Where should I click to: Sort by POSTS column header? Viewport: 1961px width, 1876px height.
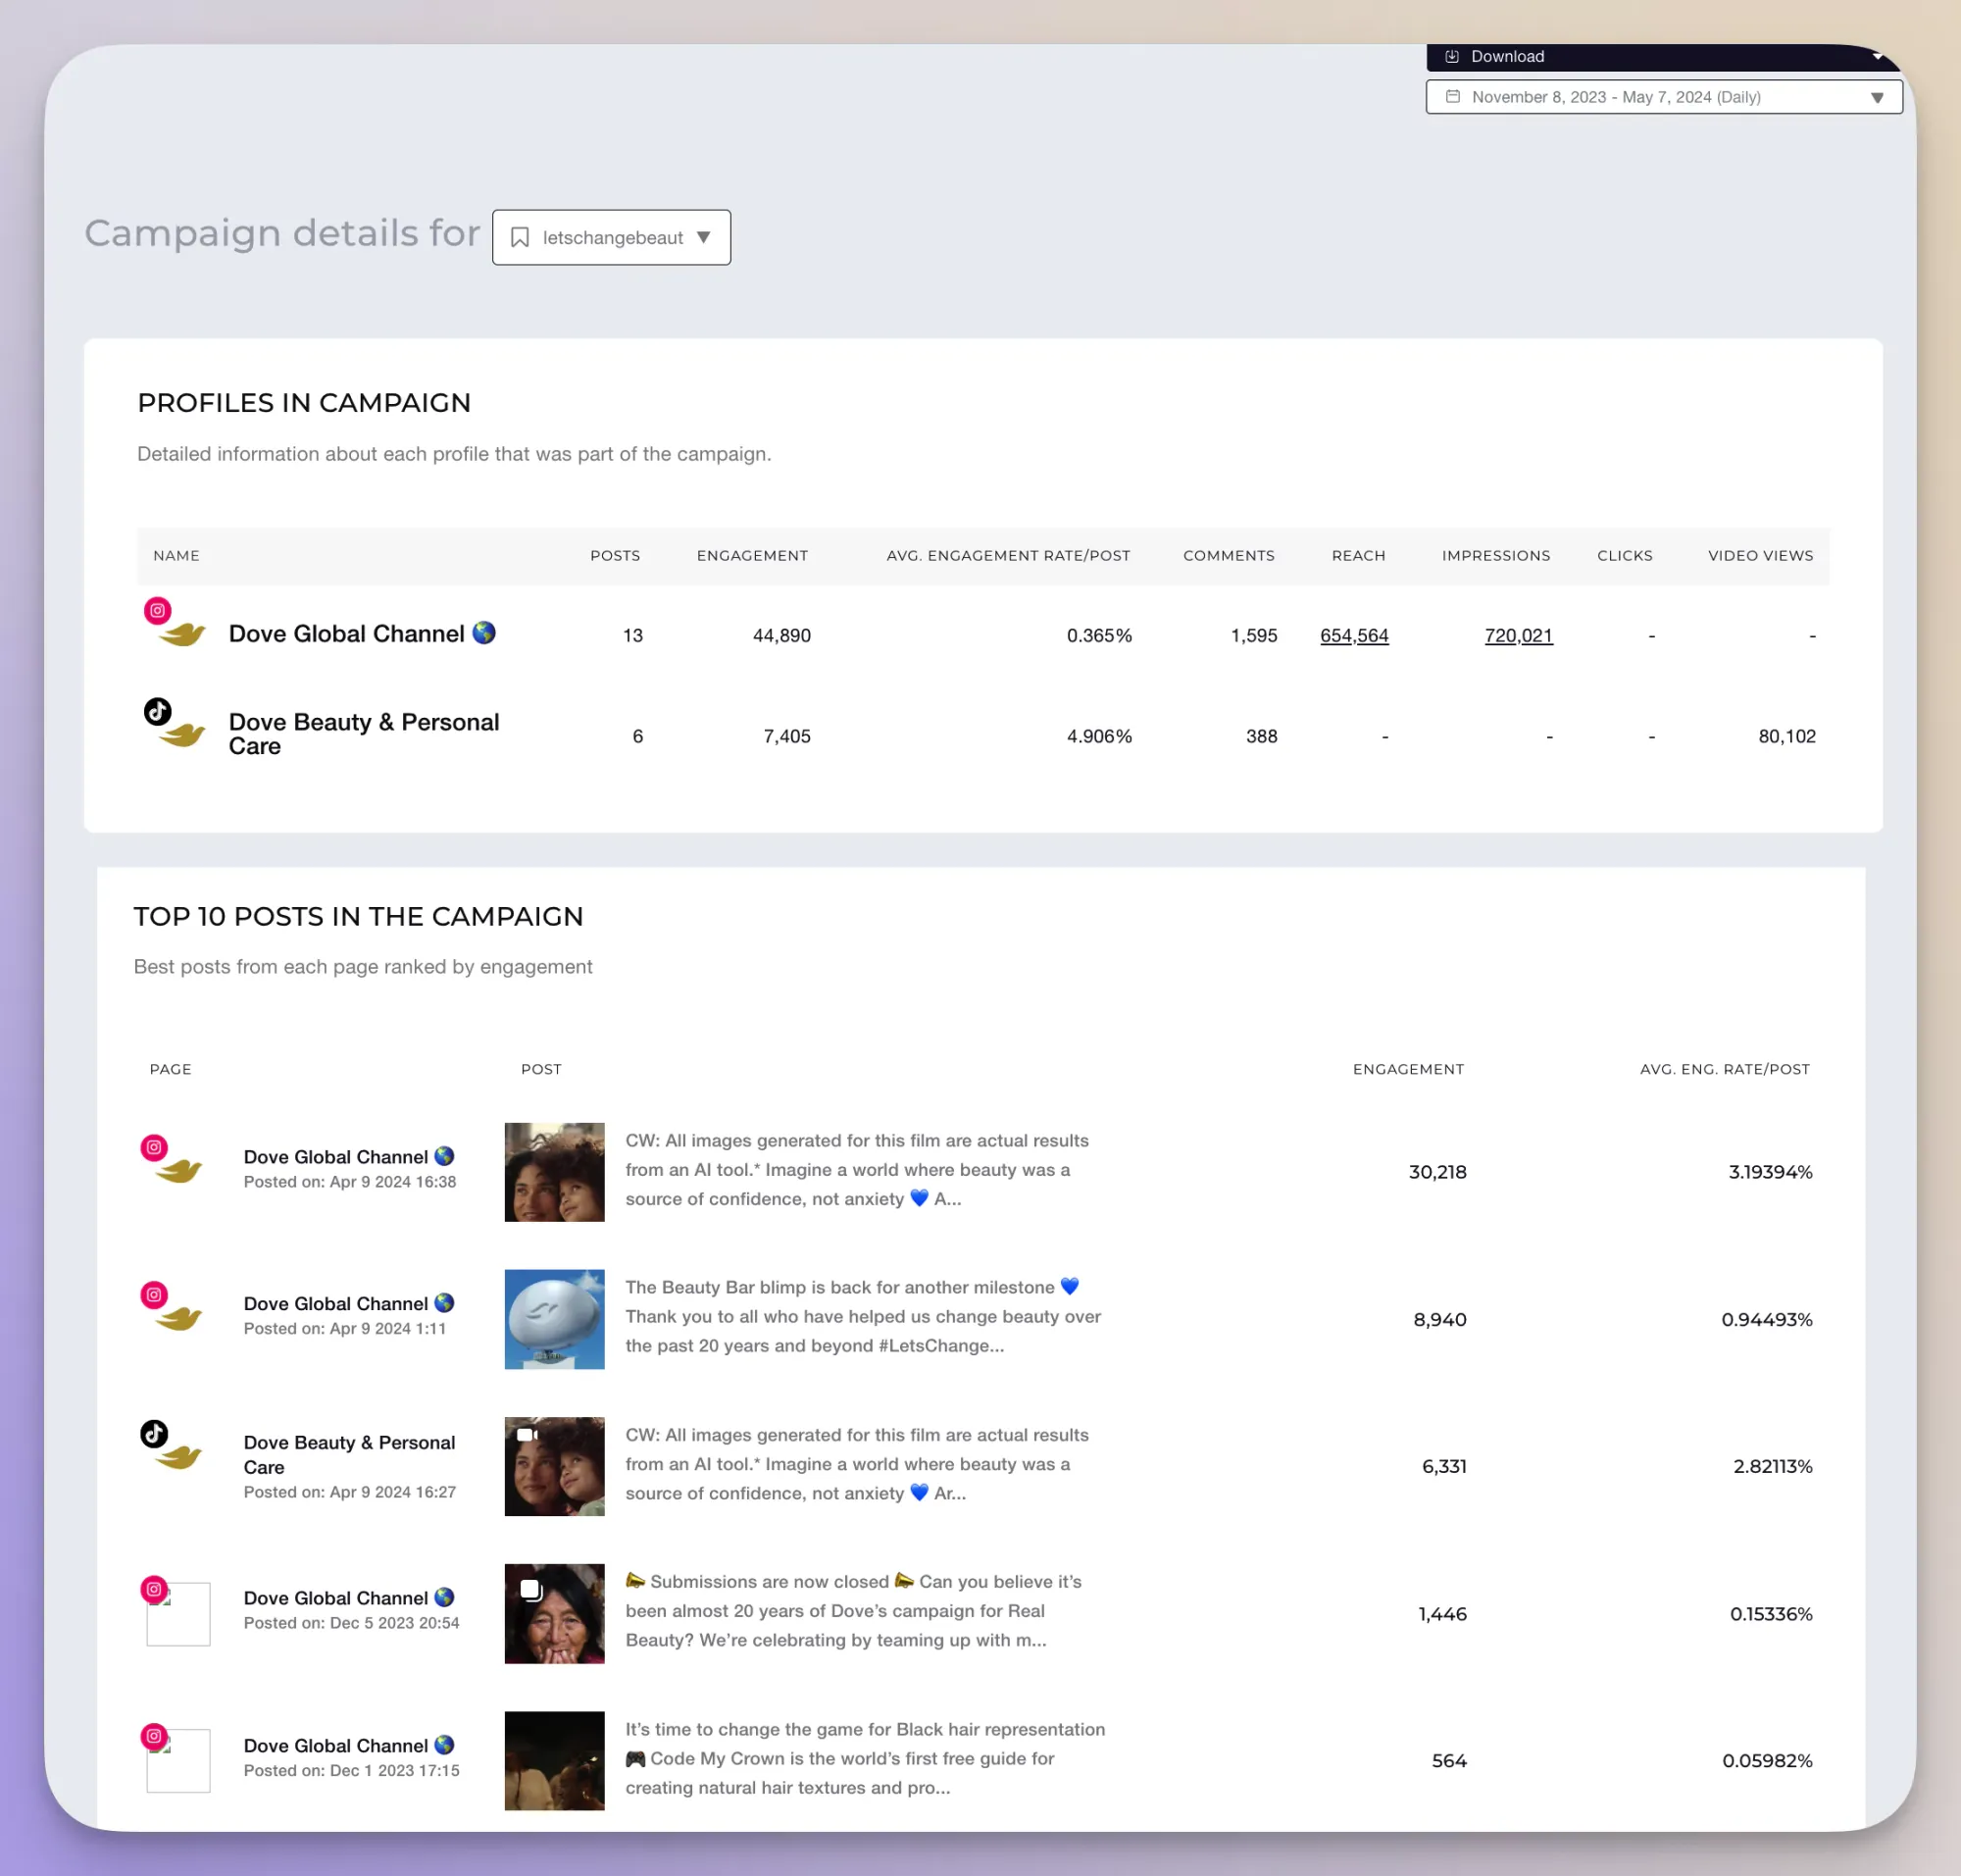615,555
